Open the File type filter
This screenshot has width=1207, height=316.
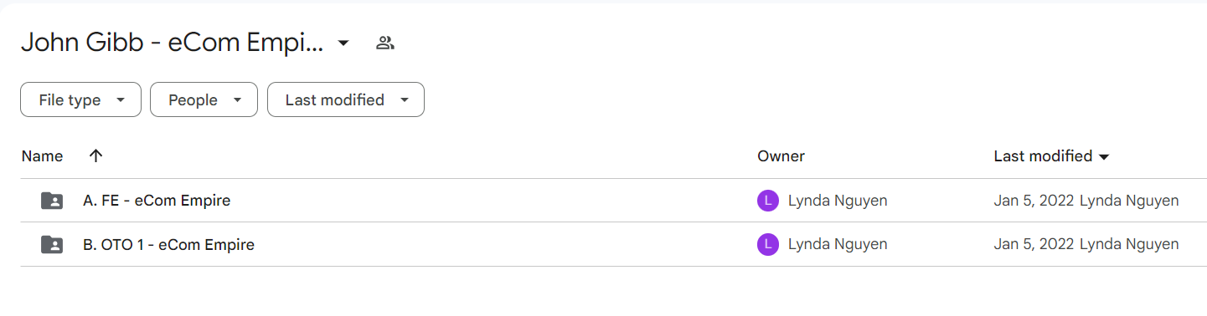pos(80,99)
